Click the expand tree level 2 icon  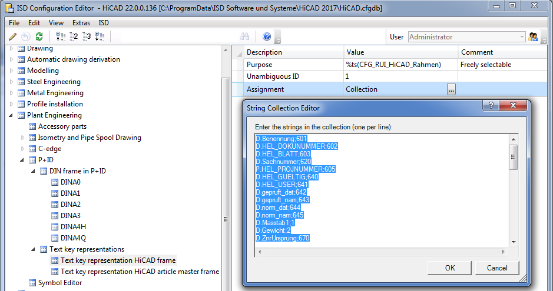[x=74, y=36]
